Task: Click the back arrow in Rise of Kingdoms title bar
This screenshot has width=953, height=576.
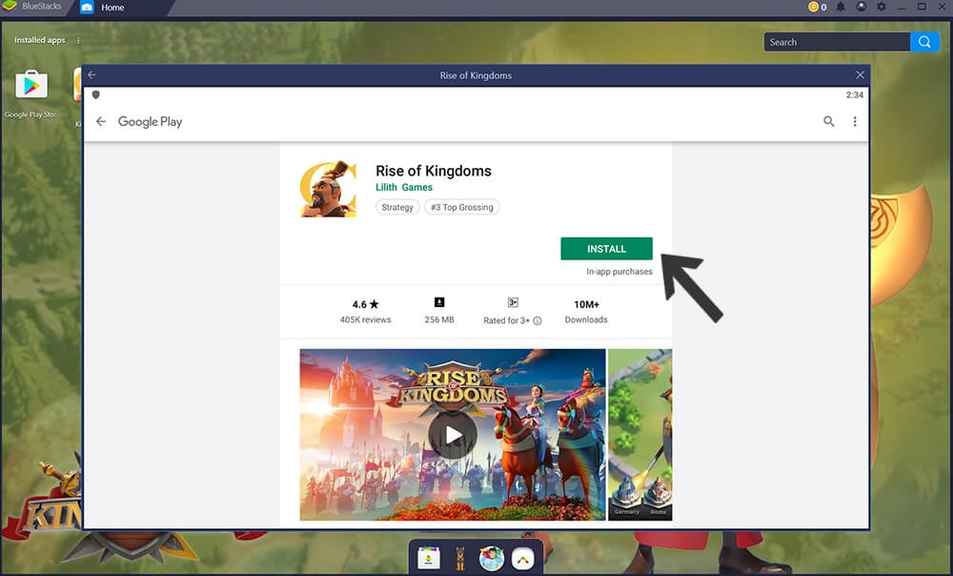Action: [91, 74]
